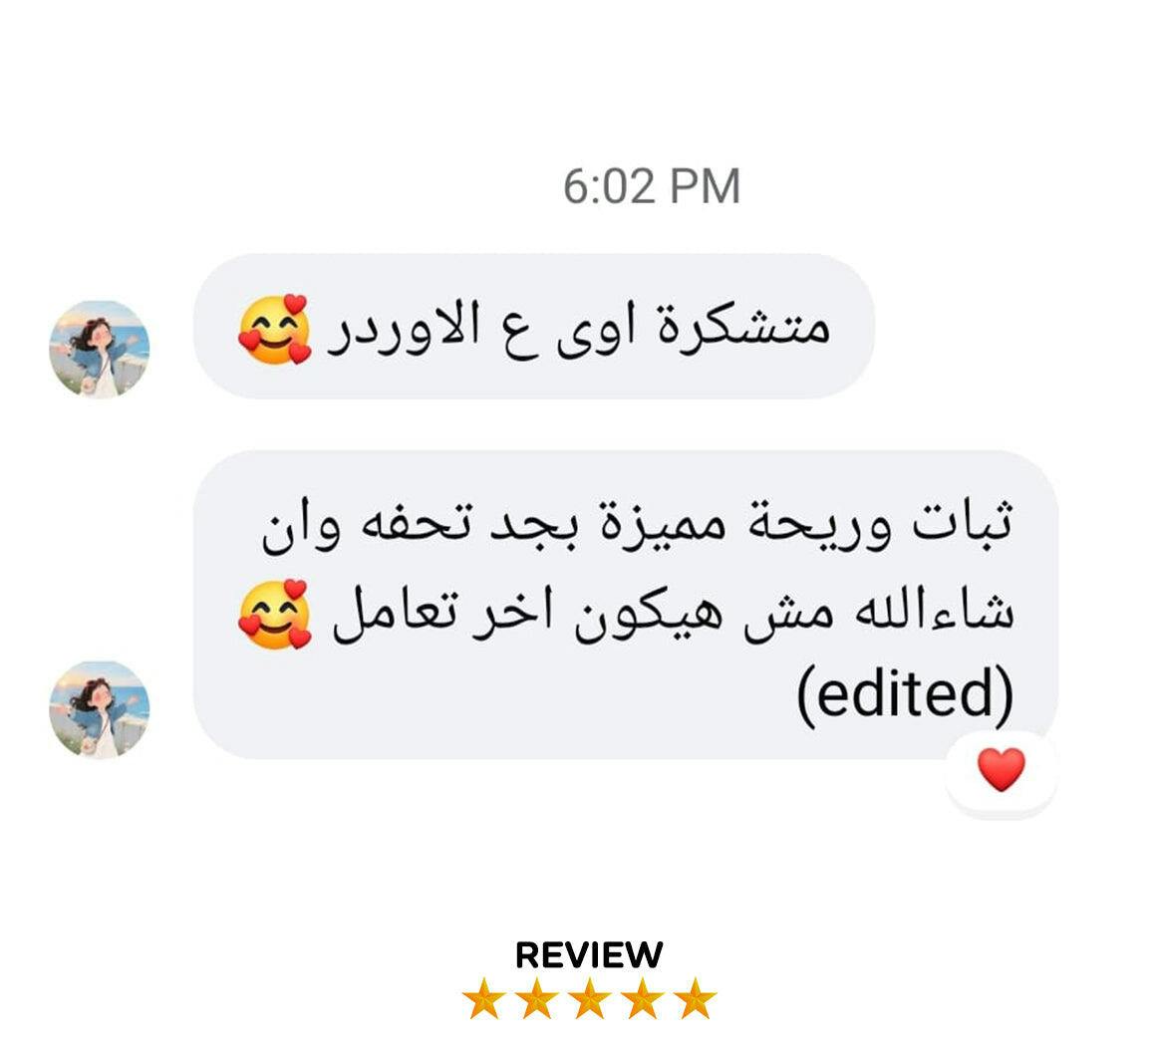Tap the red heart reaction badge
1156x1048 pixels.
[1001, 770]
